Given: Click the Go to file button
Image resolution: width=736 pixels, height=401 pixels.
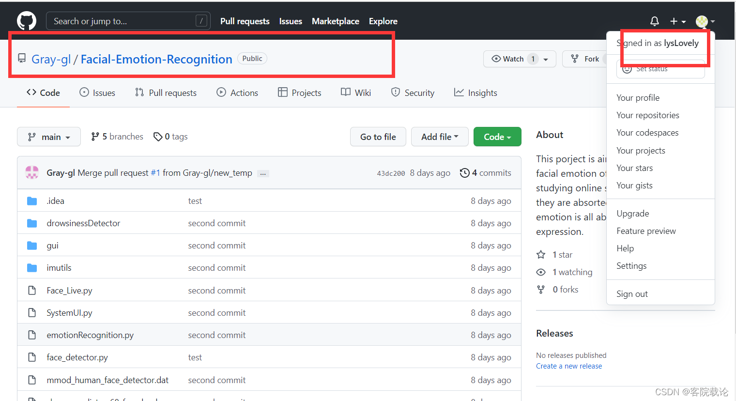Looking at the screenshot, I should [378, 137].
